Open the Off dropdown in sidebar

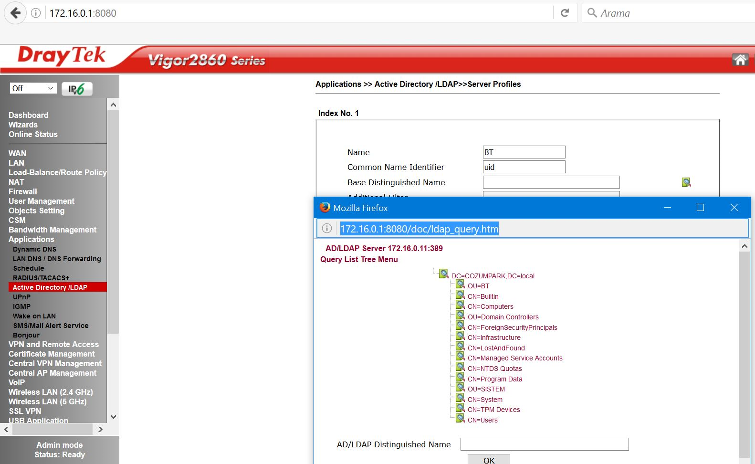click(x=33, y=88)
